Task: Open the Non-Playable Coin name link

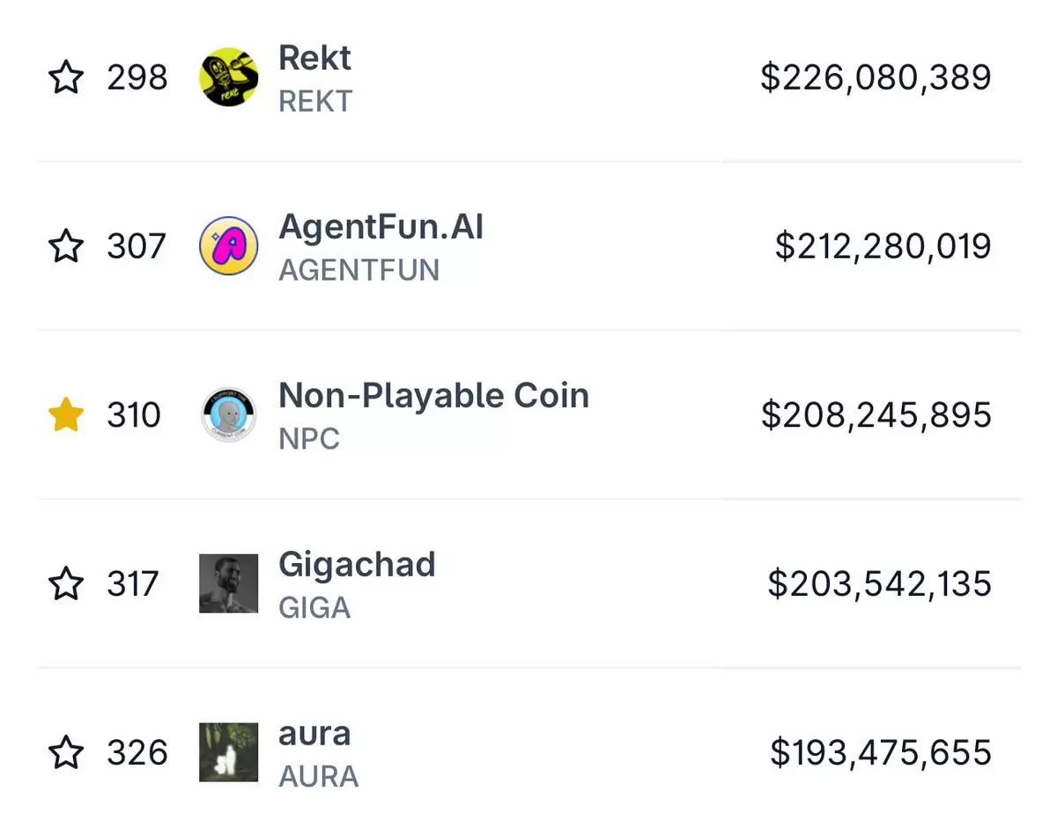Action: 433,396
